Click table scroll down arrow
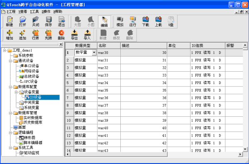 tap(245, 149)
